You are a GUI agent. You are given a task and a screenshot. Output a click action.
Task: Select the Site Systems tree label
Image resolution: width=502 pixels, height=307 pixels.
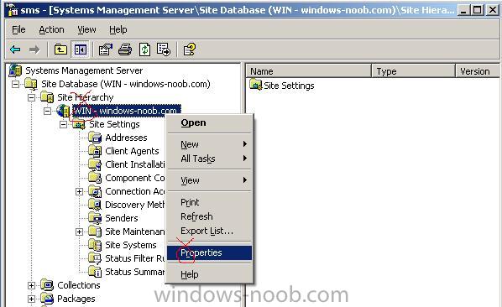[131, 245]
